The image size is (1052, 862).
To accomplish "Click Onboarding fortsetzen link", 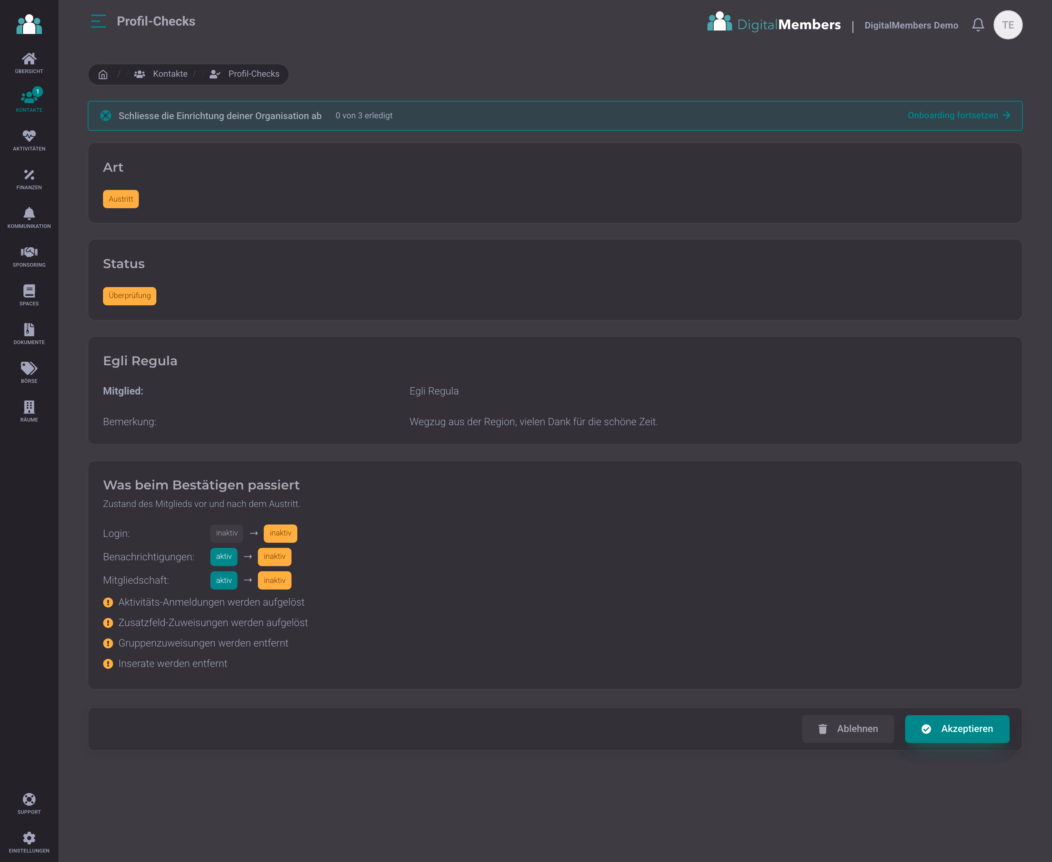I will [x=958, y=115].
